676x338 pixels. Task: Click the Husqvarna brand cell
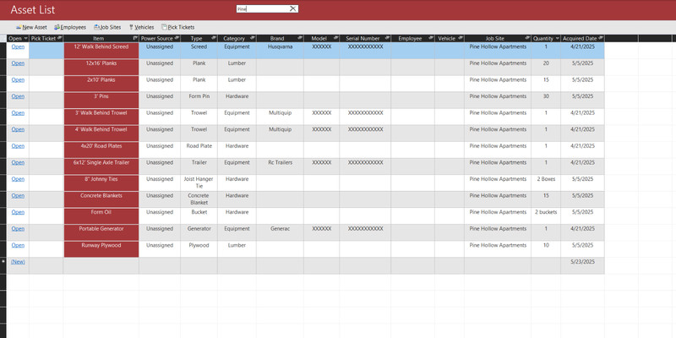tap(280, 50)
